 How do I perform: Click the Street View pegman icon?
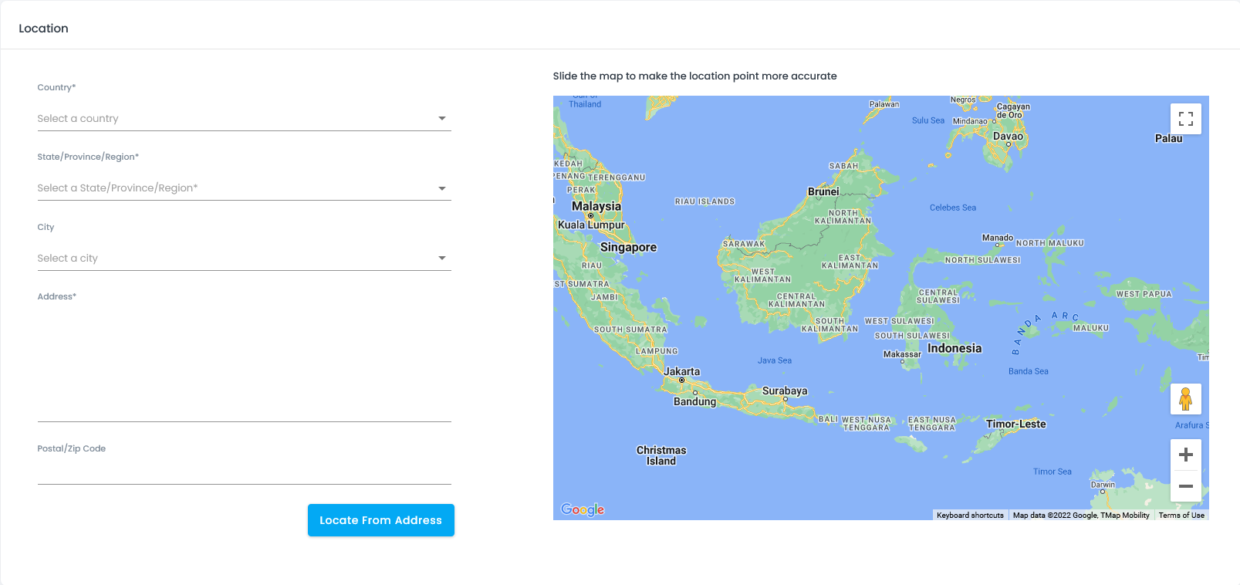(x=1185, y=399)
